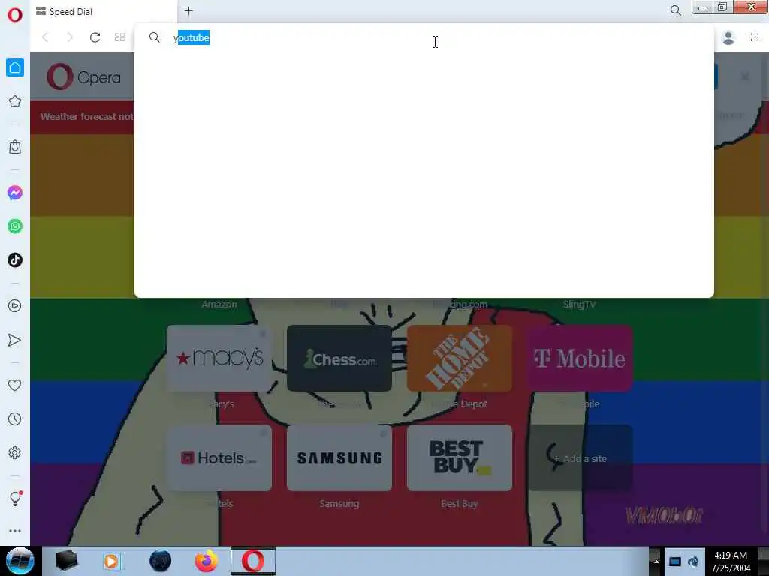Click the volume tray icon
Screen dimensions: 769x576
[x=693, y=561]
